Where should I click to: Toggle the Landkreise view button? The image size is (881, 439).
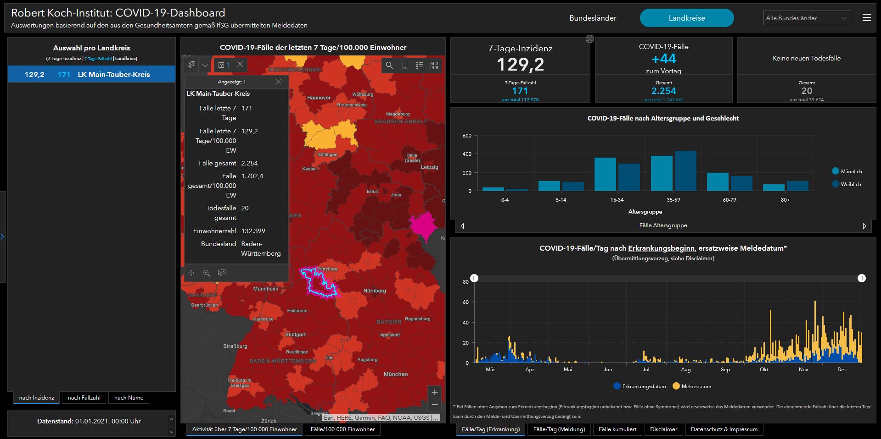click(x=686, y=18)
